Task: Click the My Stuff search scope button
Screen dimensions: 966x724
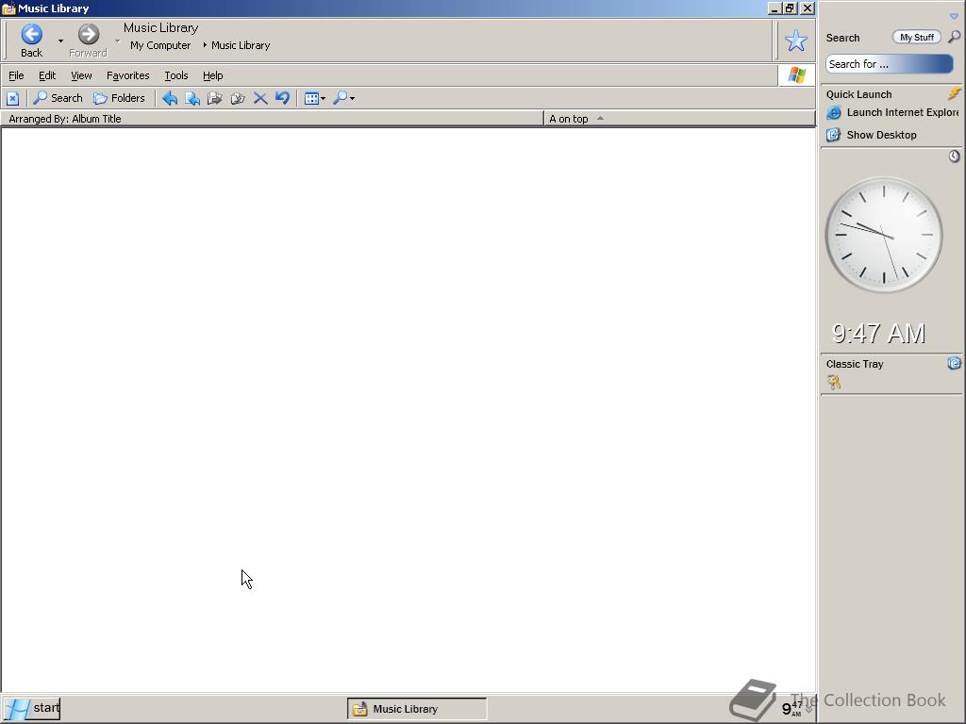Action: (916, 37)
